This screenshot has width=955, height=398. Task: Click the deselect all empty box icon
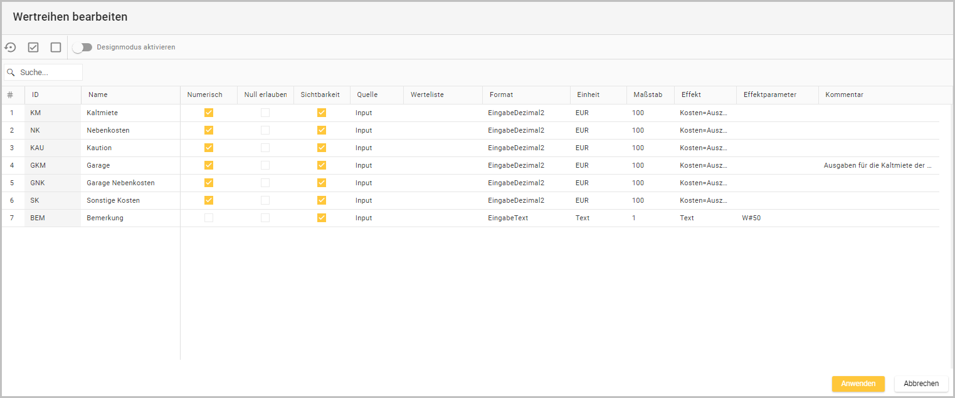click(56, 48)
